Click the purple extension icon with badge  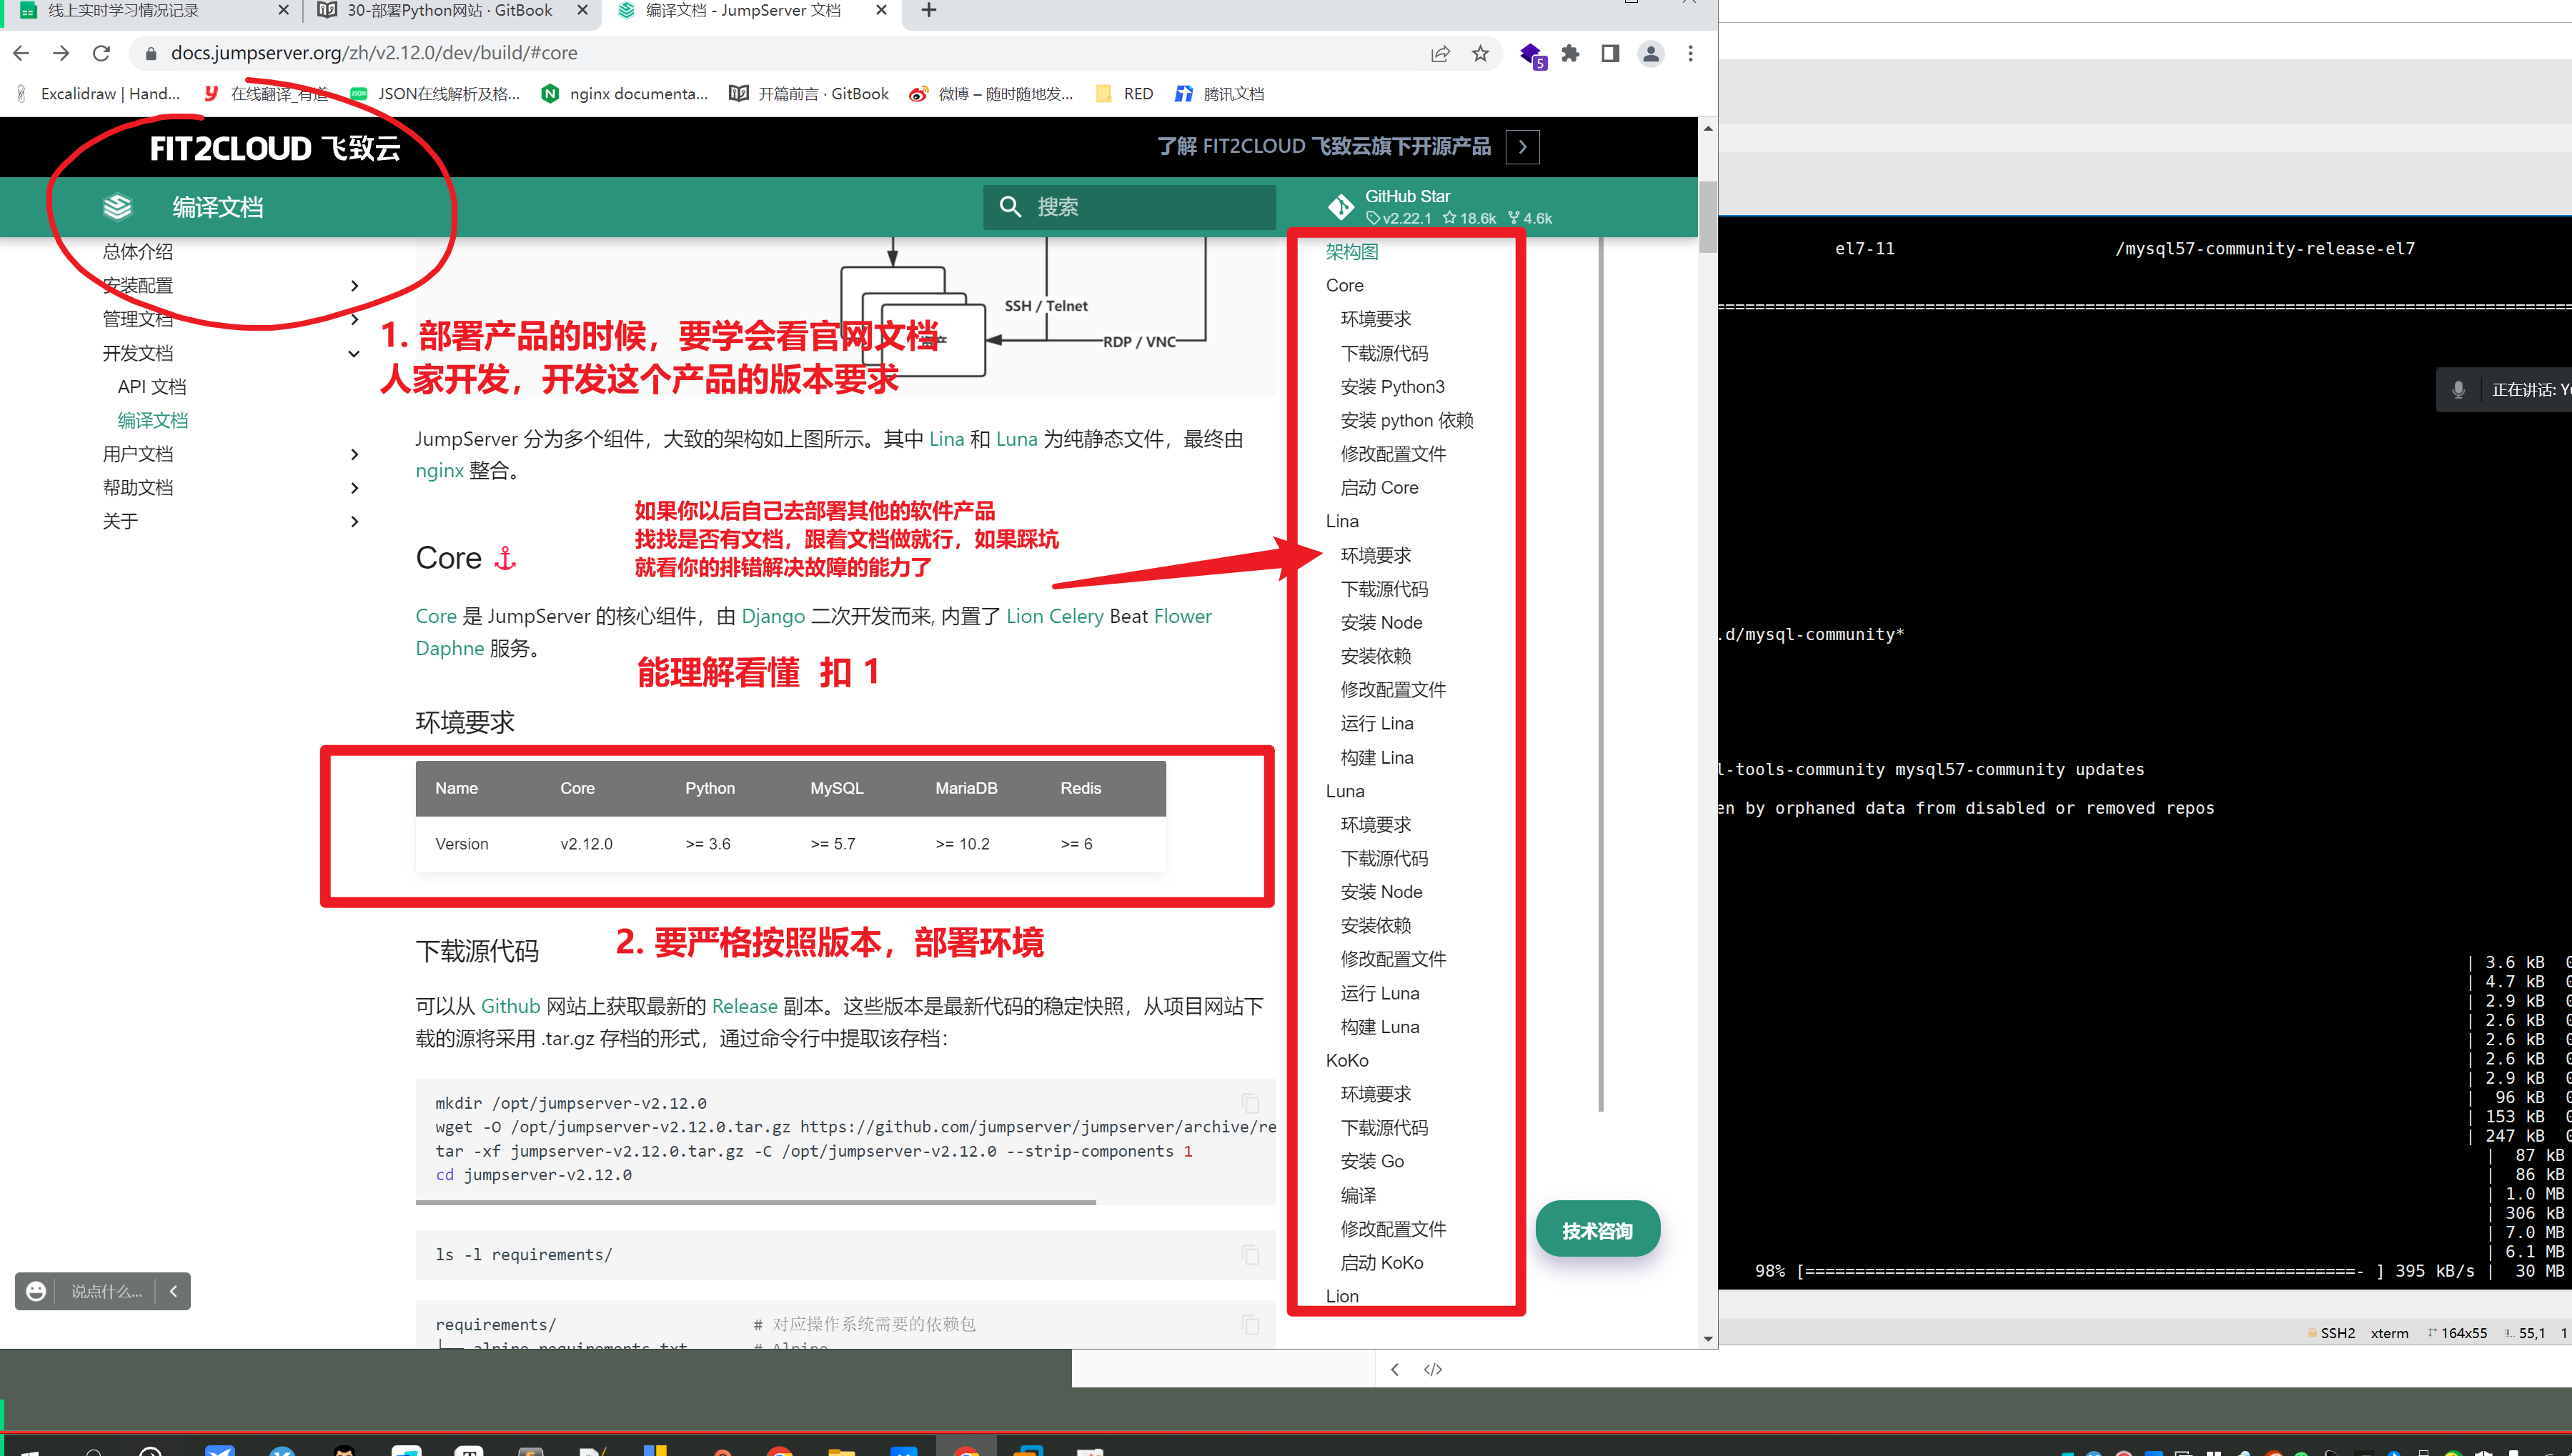tap(1531, 55)
